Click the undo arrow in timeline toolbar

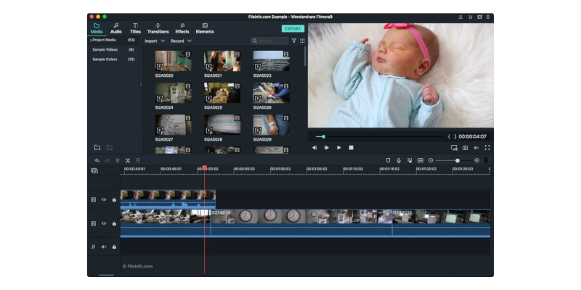[x=97, y=160]
